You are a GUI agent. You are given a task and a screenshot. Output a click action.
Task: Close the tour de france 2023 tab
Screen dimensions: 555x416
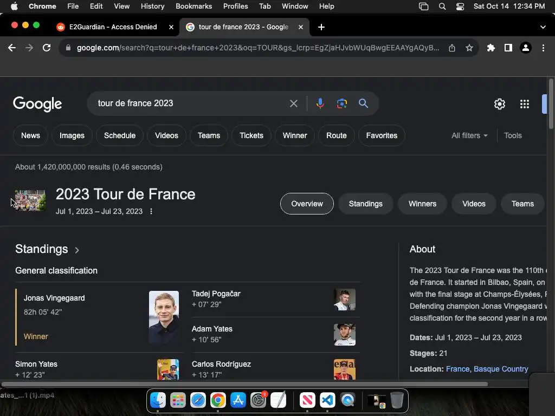(x=300, y=27)
